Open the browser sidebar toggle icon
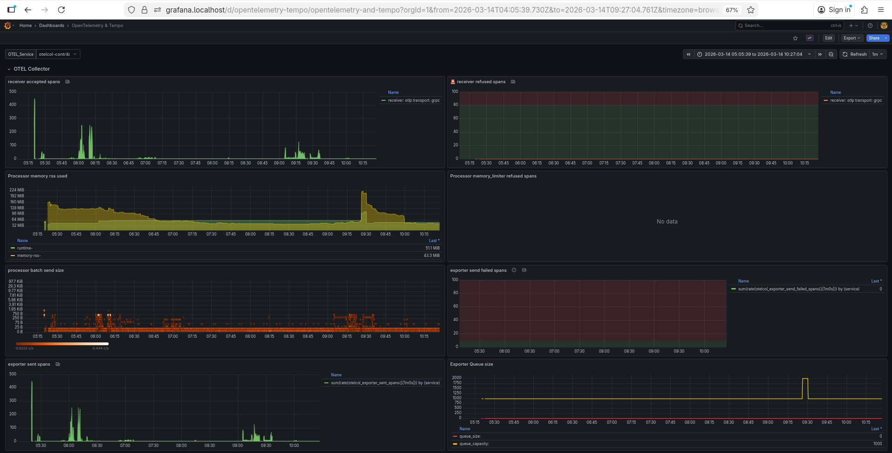 pos(11,10)
